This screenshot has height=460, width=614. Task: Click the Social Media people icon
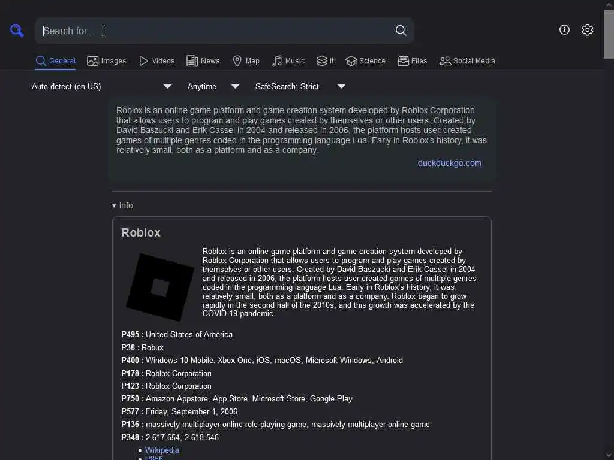pos(445,61)
